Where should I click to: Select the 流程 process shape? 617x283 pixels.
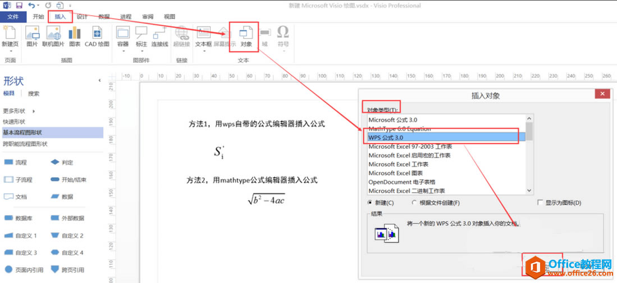[x=16, y=162]
